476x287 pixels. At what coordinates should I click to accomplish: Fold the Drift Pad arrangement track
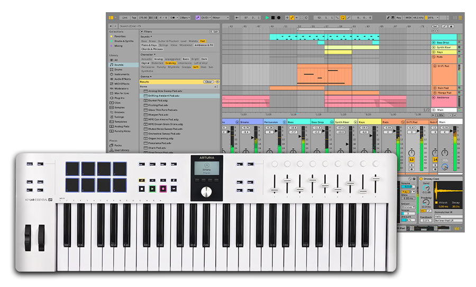(x=435, y=66)
